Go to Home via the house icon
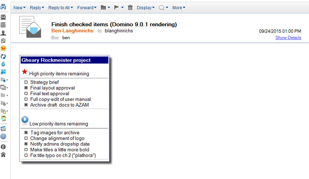This screenshot has height=179, width=309. coord(3,155)
